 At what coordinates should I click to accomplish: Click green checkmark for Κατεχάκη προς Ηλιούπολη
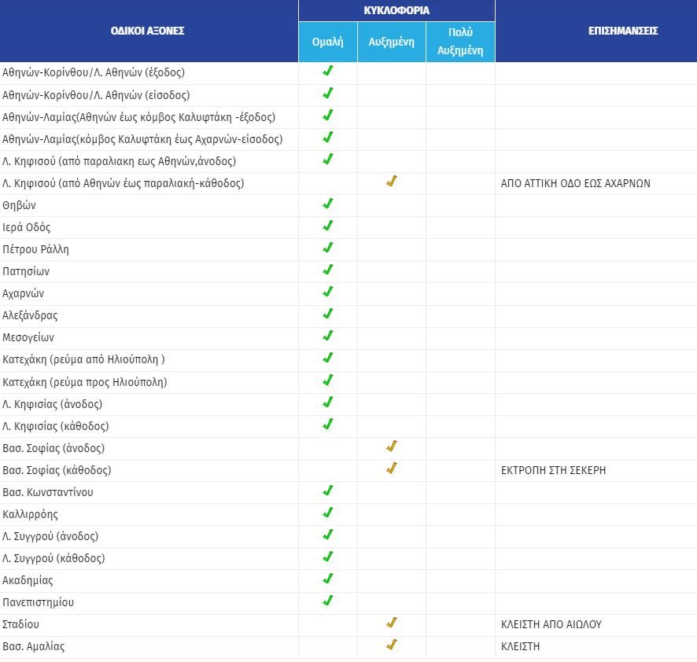point(328,381)
